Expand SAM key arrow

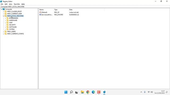[x=6, y=23]
